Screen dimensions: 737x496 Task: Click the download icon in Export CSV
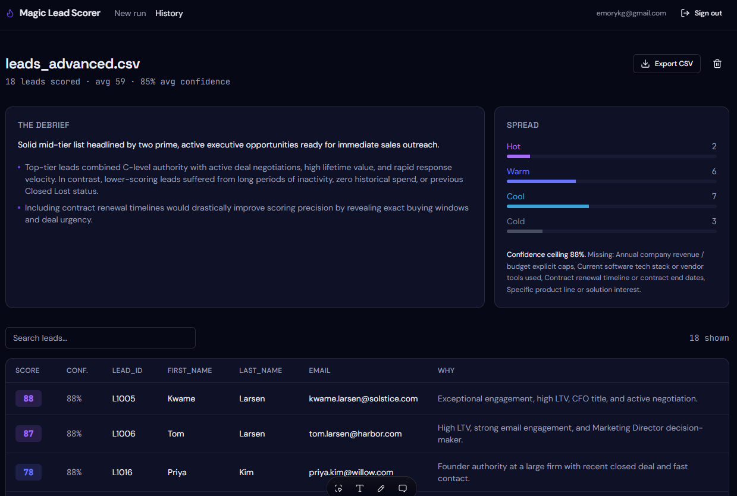point(645,64)
